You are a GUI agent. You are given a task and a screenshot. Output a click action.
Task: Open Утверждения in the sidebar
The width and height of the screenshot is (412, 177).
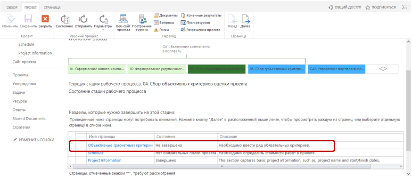[x=24, y=84]
